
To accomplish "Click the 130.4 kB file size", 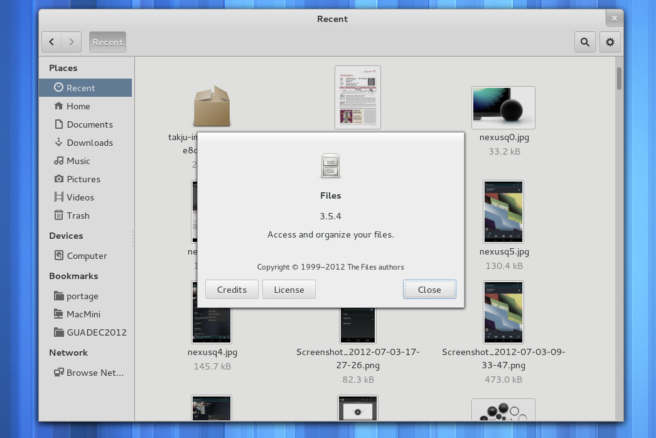I will (x=504, y=265).
